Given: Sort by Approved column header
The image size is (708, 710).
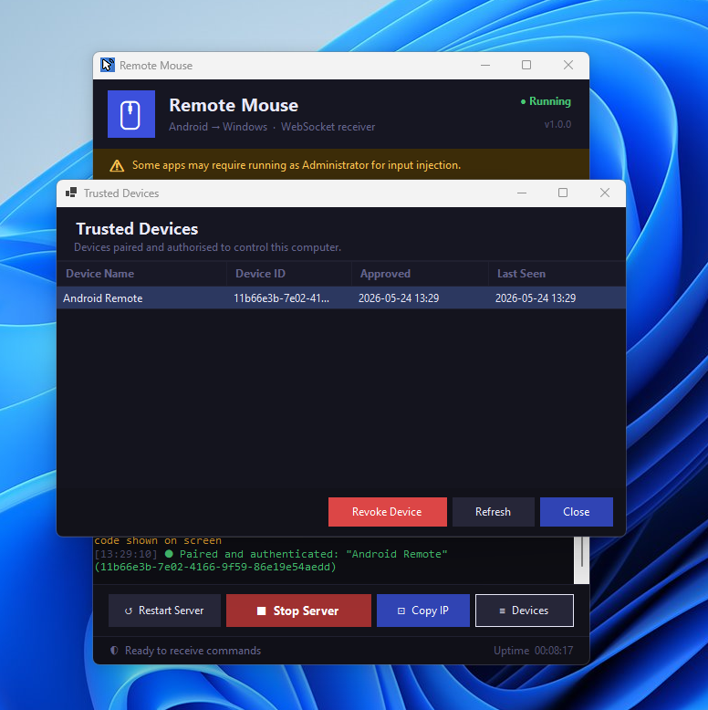Looking at the screenshot, I should (420, 274).
